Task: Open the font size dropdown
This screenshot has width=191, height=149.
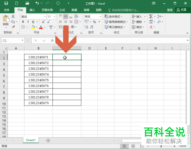Action: point(54,16)
